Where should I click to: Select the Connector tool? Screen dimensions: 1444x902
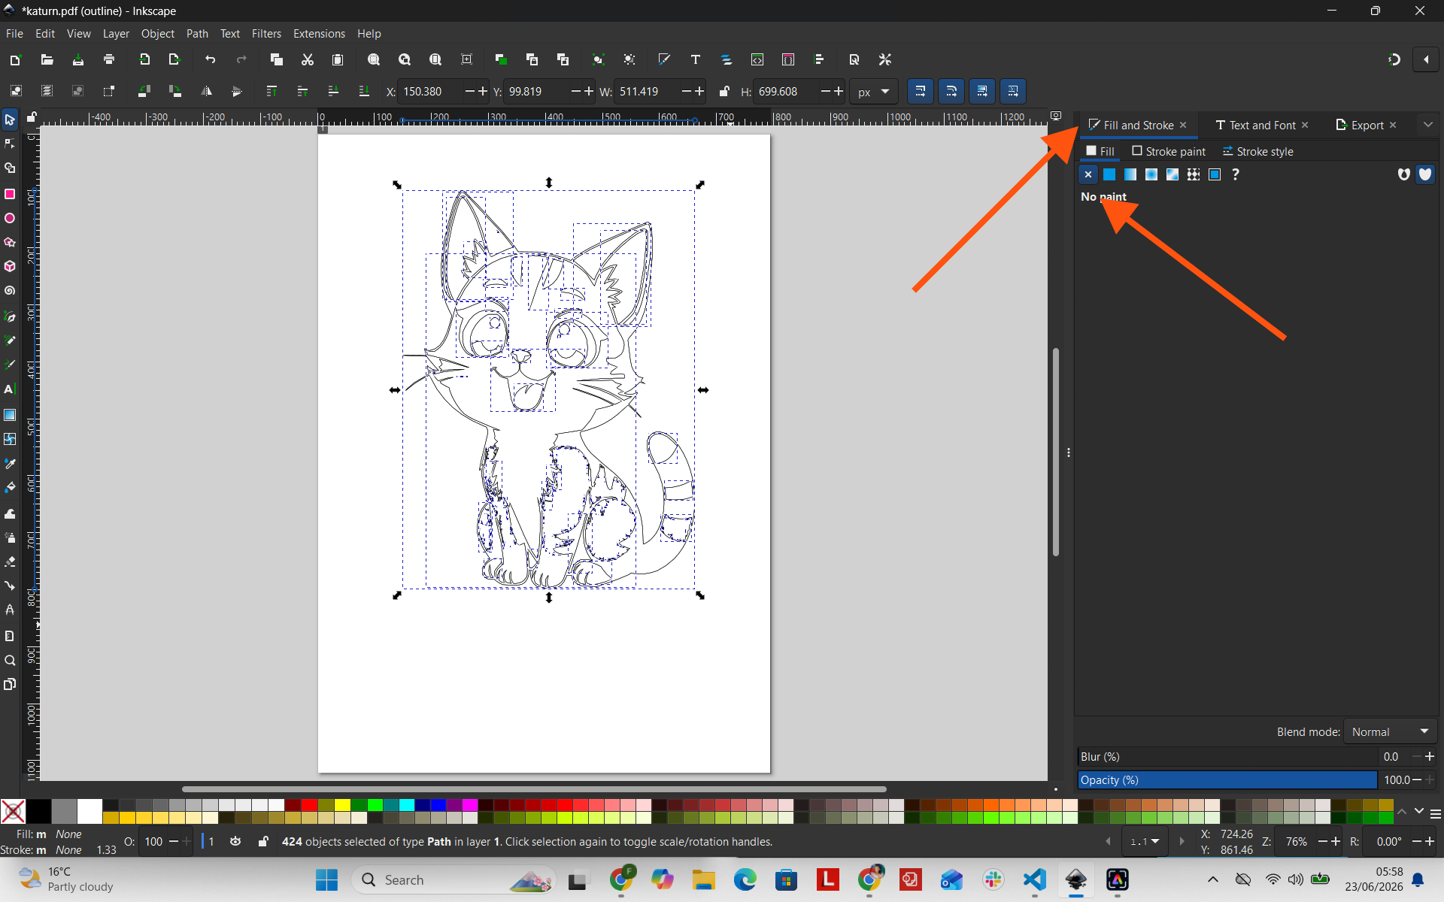[10, 586]
